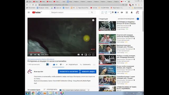Open the Всем про Всё channel name
169x95 pixels.
tap(39, 72)
